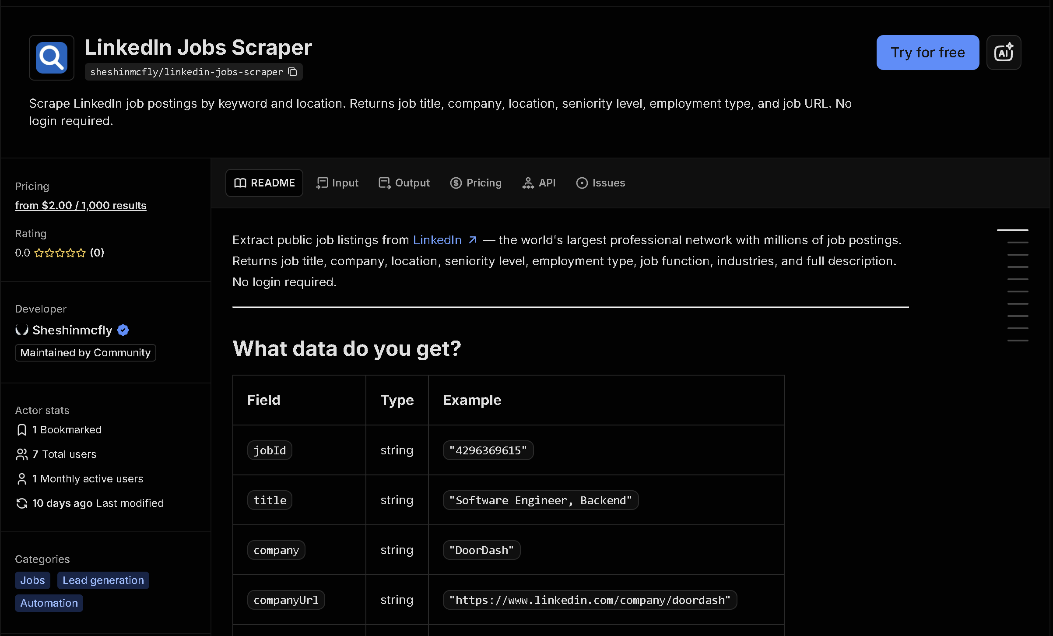Click the rating stars
The height and width of the screenshot is (636, 1053).
point(60,253)
